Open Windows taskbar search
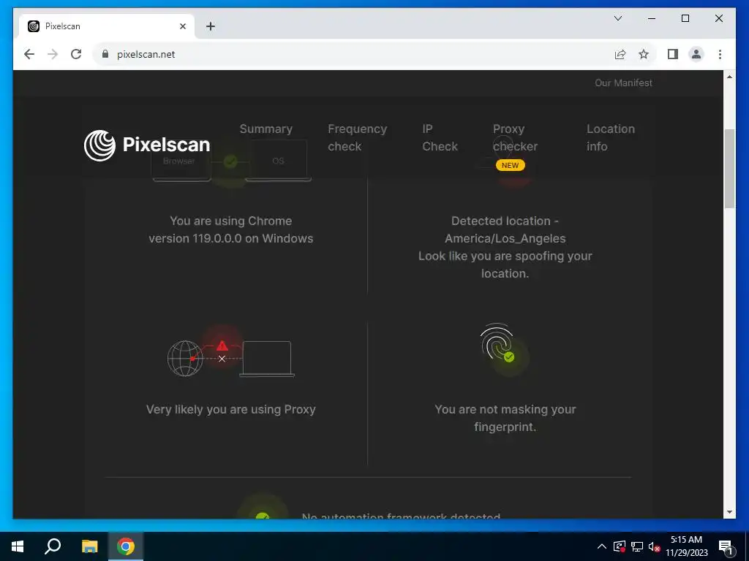 [x=53, y=546]
